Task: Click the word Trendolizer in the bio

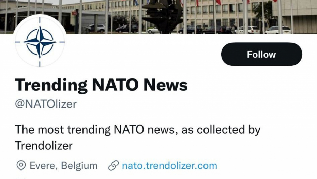Action: (44, 146)
